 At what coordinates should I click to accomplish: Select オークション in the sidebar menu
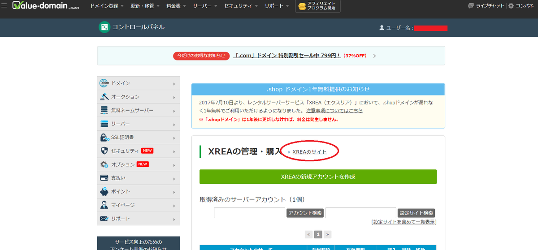coord(139,96)
